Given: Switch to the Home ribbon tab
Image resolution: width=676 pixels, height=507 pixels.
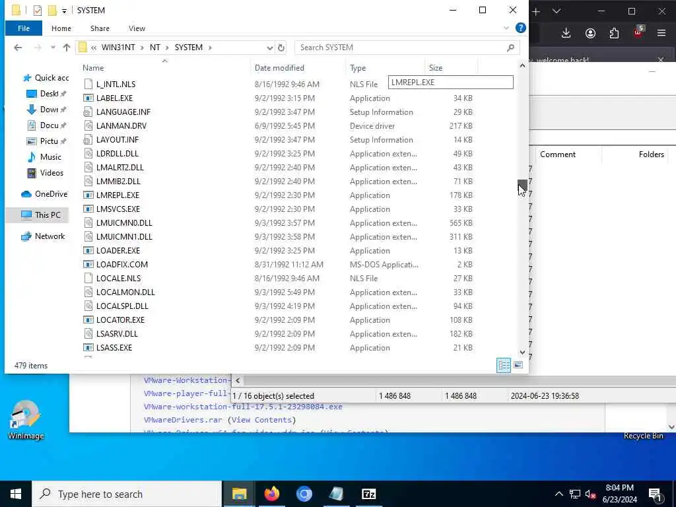Looking at the screenshot, I should [61, 28].
